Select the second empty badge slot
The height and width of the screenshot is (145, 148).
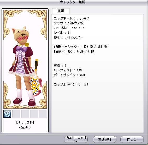click(25, 114)
